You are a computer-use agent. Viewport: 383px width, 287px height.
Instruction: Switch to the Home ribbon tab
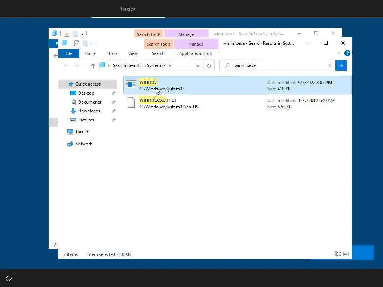(90, 53)
